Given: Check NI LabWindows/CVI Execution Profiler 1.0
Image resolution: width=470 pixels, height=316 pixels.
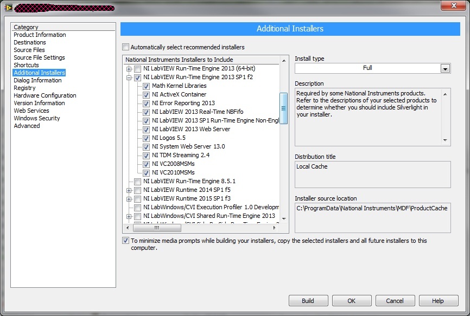Looking at the screenshot, I should pos(138,208).
